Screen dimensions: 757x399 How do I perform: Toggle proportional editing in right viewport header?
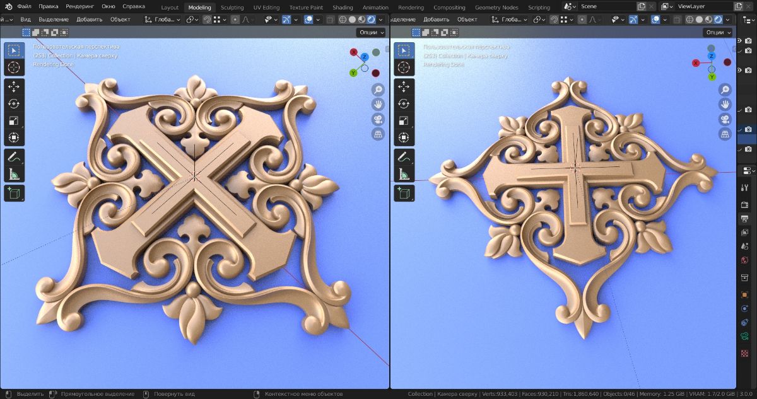[582, 20]
